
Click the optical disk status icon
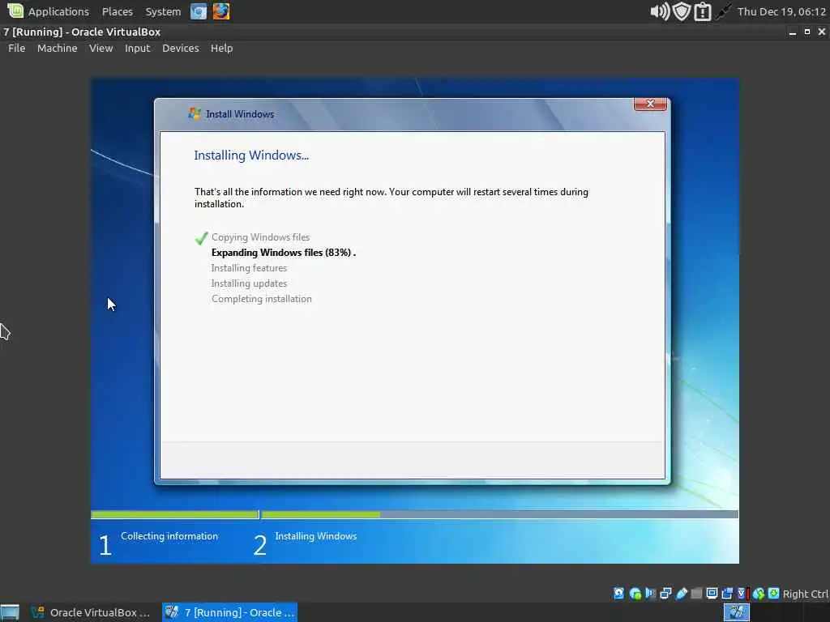[x=635, y=594]
